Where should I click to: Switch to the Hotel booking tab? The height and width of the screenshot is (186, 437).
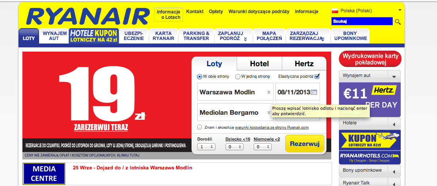259,64
